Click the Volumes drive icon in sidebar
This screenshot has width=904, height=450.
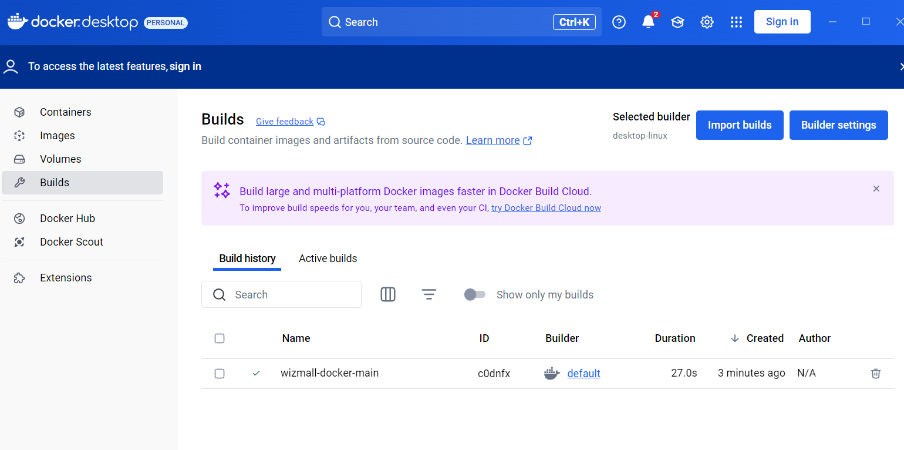[19, 159]
